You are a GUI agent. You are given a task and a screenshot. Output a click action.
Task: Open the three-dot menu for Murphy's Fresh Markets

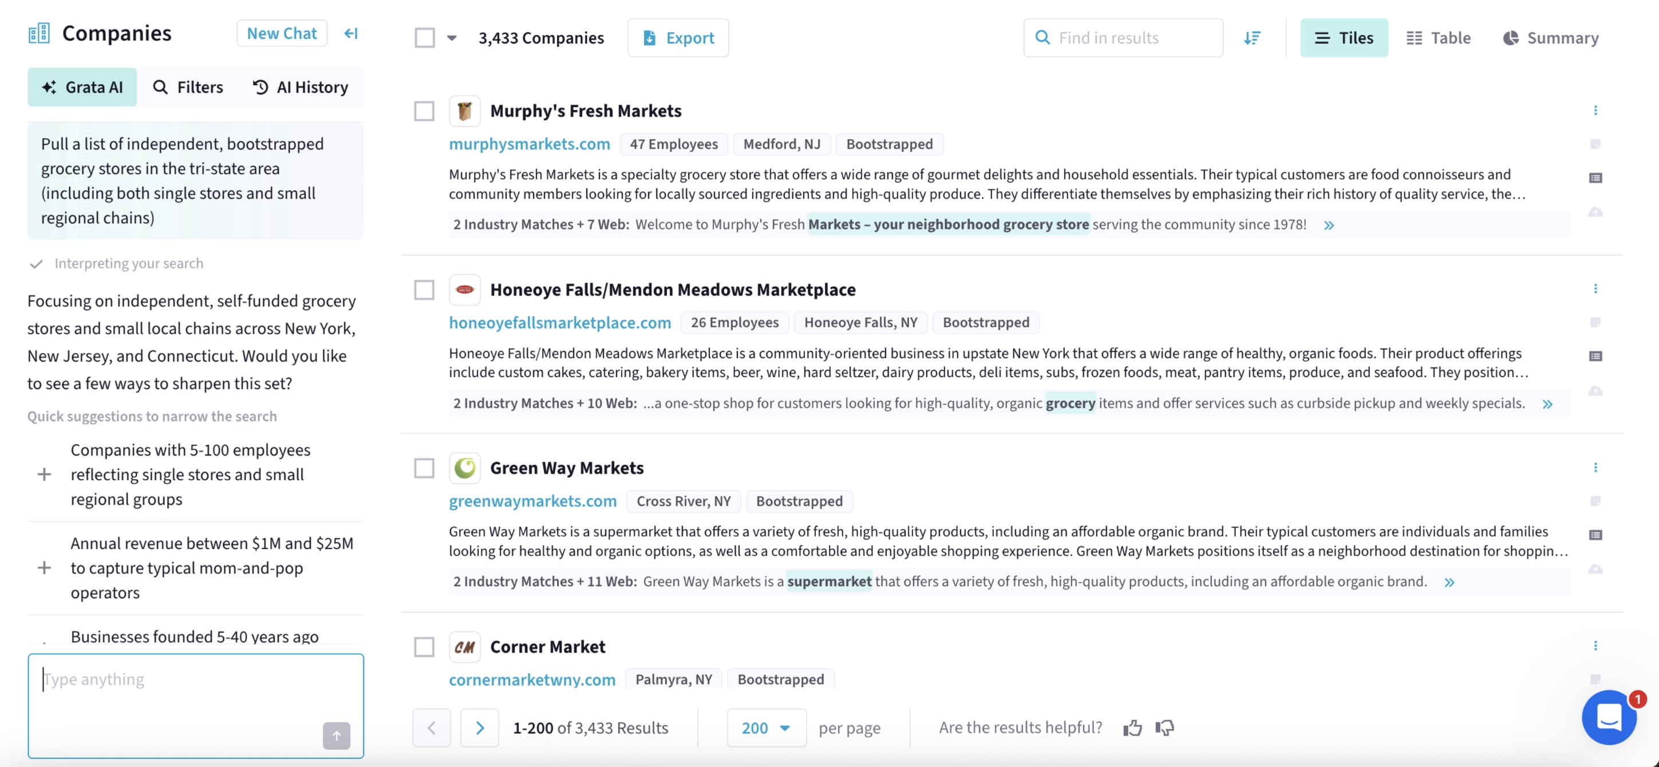click(x=1595, y=110)
